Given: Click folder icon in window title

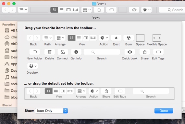Looking at the screenshot, I should (x=94, y=4).
